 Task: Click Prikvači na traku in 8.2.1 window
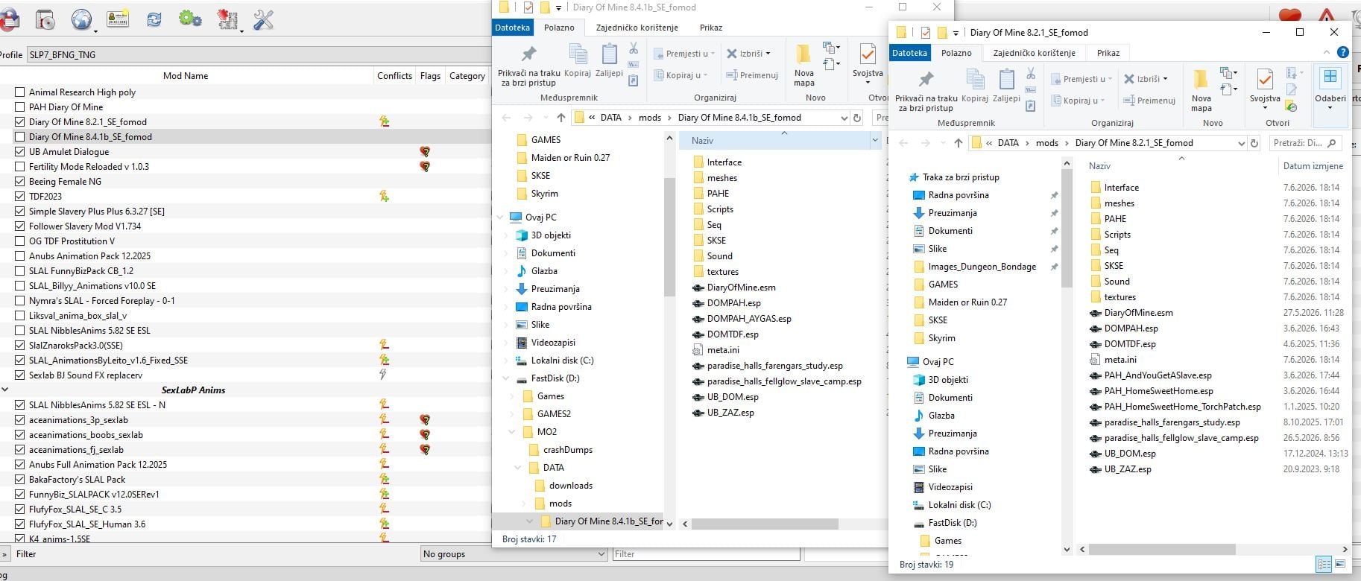tap(926, 90)
